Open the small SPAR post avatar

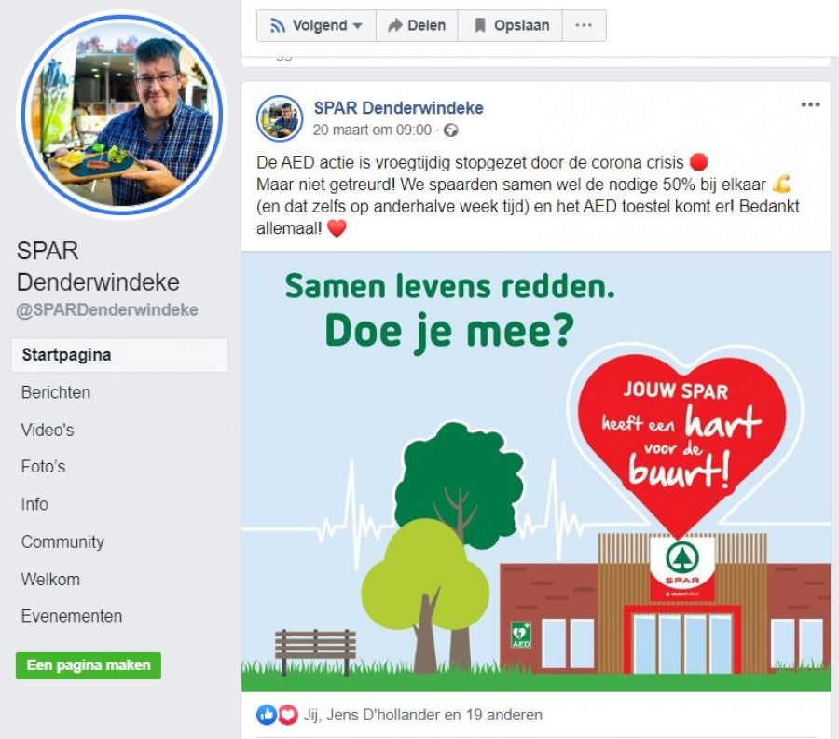click(x=280, y=118)
